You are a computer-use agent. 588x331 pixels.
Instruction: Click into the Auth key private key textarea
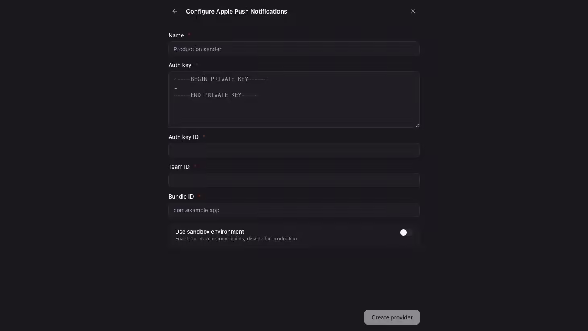tap(294, 99)
